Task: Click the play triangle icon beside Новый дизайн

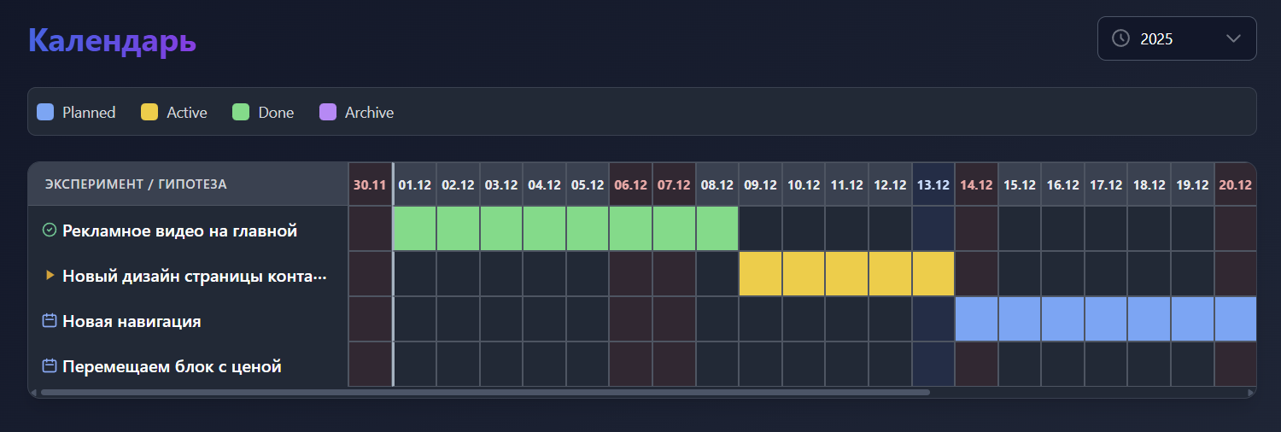Action: [x=50, y=275]
